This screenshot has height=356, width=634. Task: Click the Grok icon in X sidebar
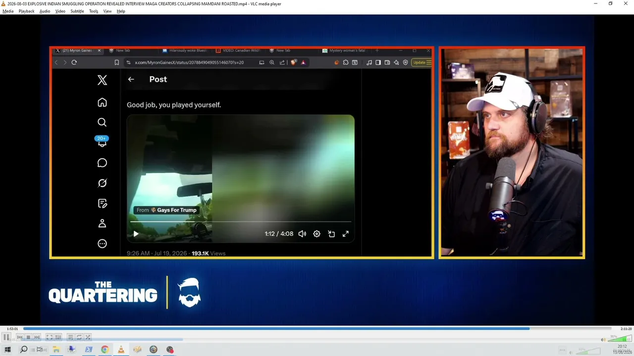102,183
